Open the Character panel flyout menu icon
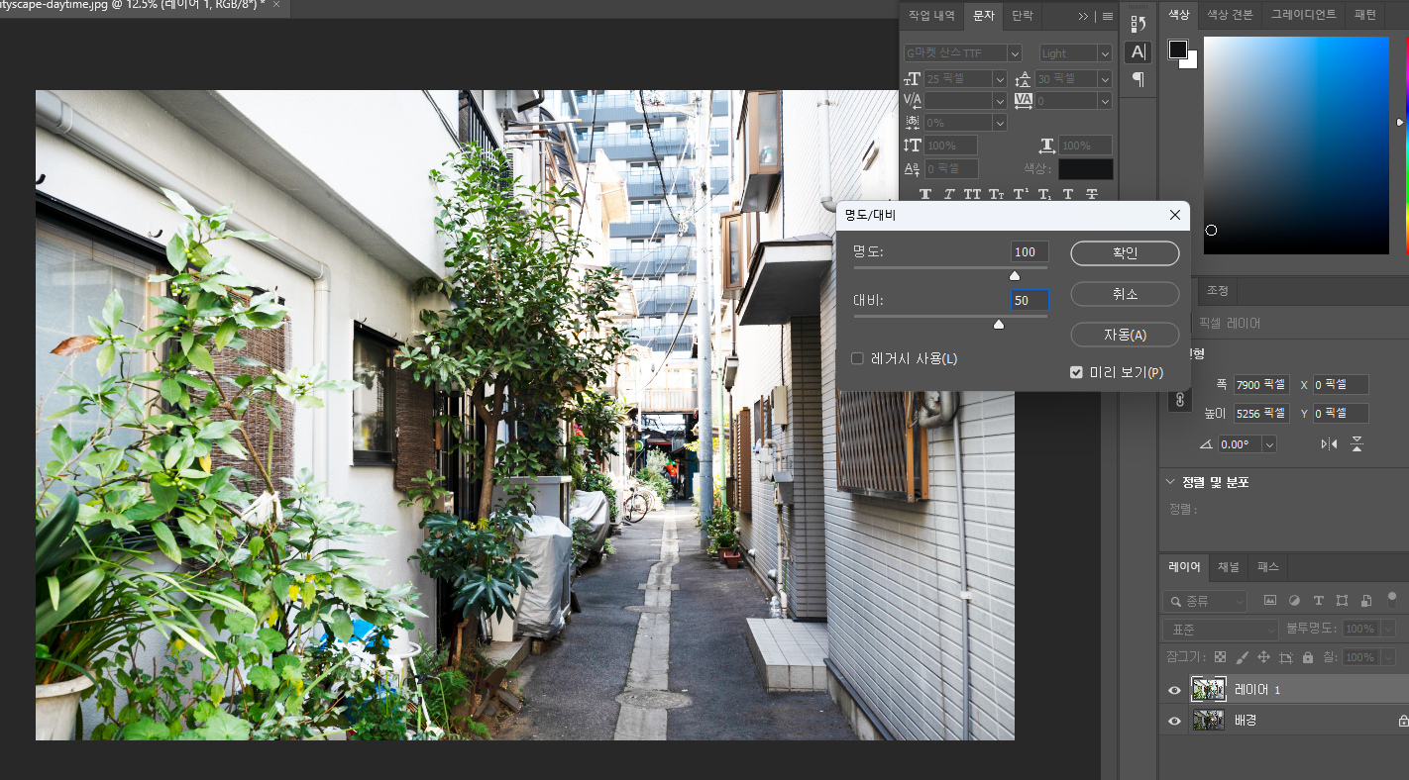The height and width of the screenshot is (780, 1409). click(x=1108, y=17)
